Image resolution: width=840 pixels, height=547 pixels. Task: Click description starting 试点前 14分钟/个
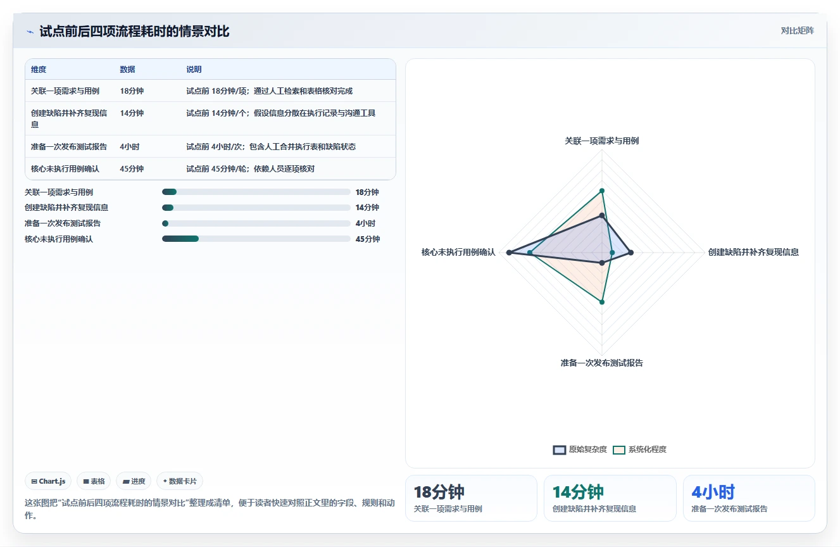point(280,113)
